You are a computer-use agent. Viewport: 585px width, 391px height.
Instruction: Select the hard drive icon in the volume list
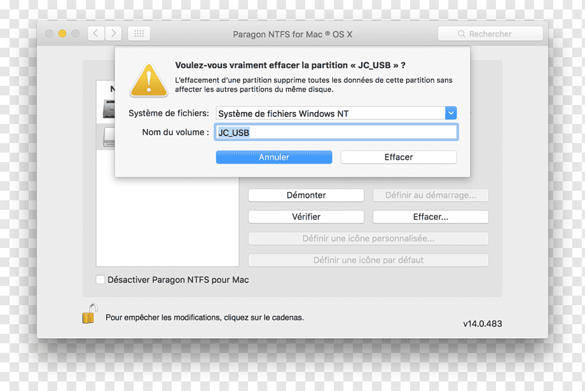point(109,109)
